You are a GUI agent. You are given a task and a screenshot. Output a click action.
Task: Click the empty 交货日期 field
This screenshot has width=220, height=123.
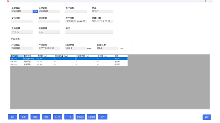(22, 21)
